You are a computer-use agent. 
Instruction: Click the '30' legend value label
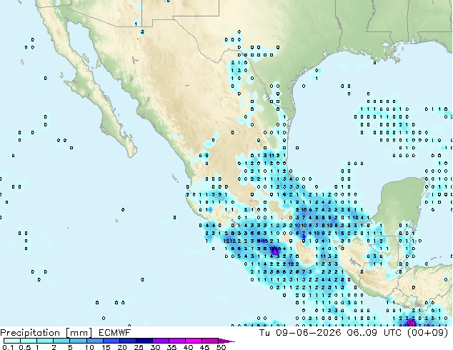click(155, 347)
